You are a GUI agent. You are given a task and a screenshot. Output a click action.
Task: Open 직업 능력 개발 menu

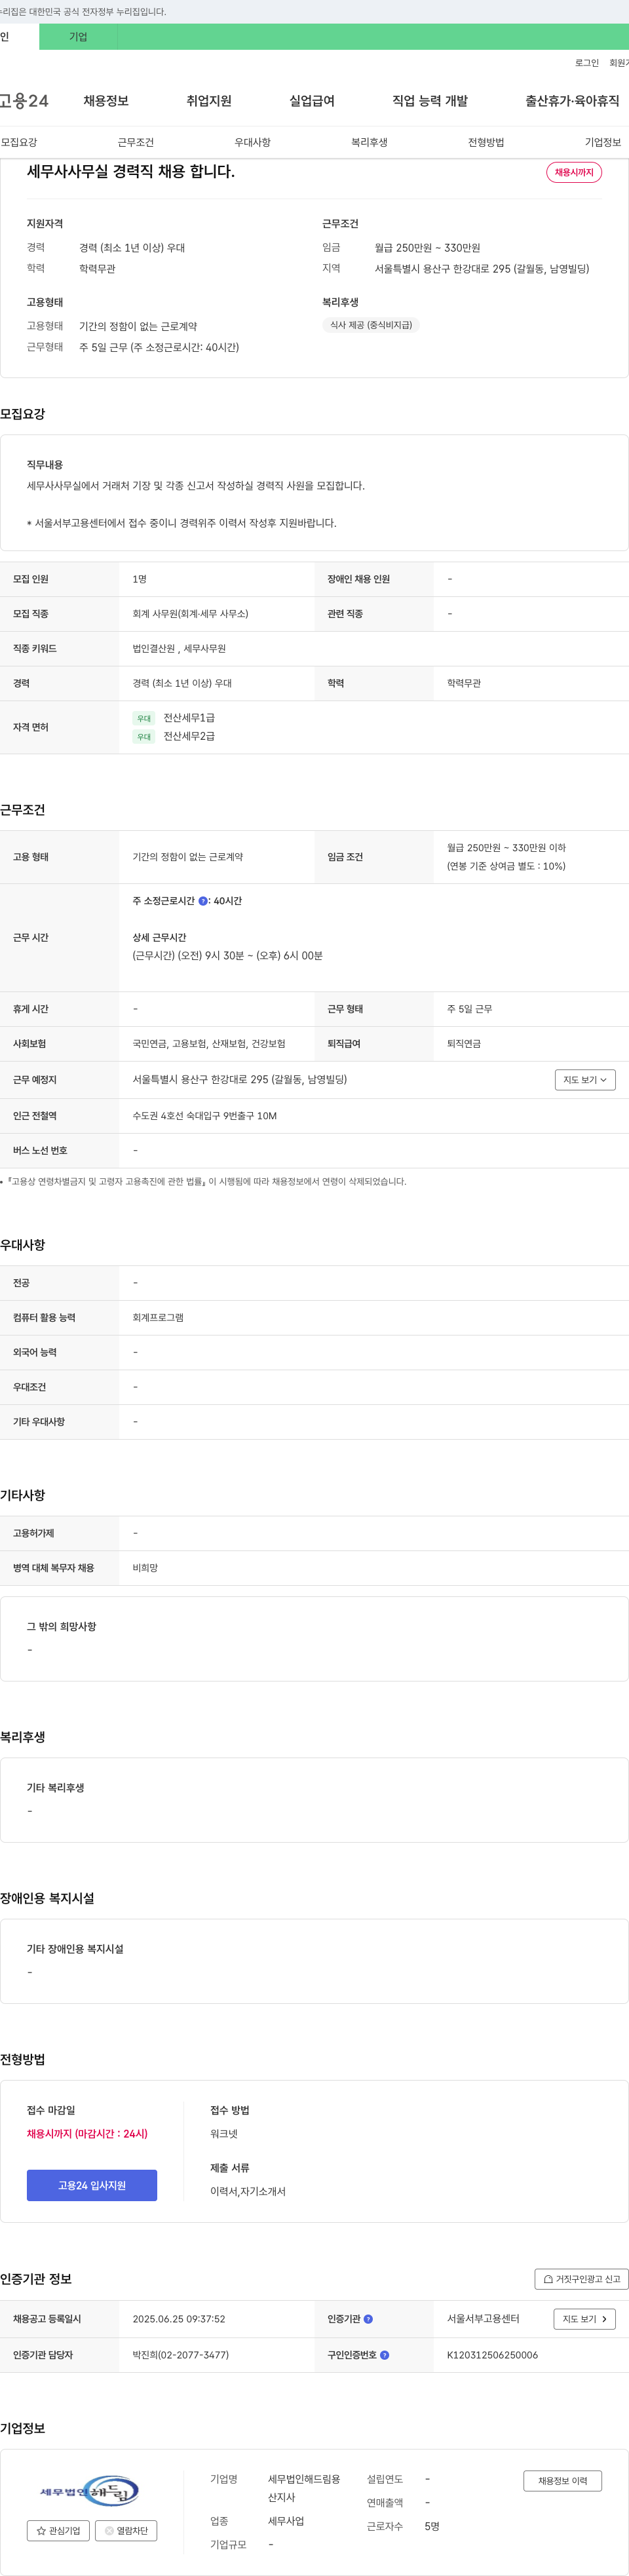[x=430, y=101]
